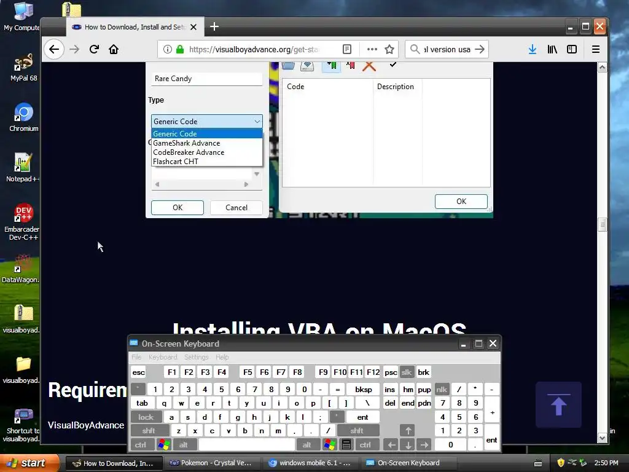Click the add cheat bookmark icon

click(x=331, y=66)
